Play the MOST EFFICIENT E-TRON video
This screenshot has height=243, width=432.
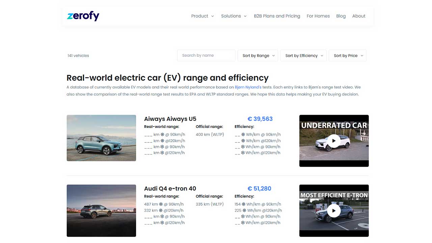334,211
